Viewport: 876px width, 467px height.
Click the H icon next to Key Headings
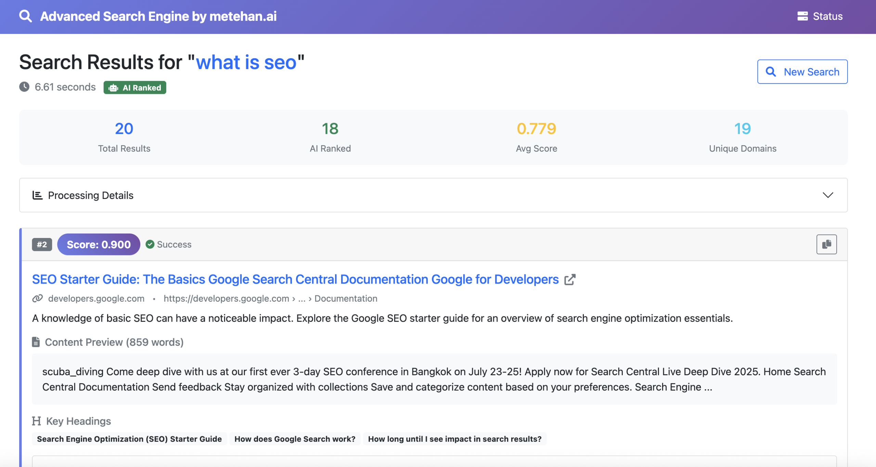coord(37,421)
